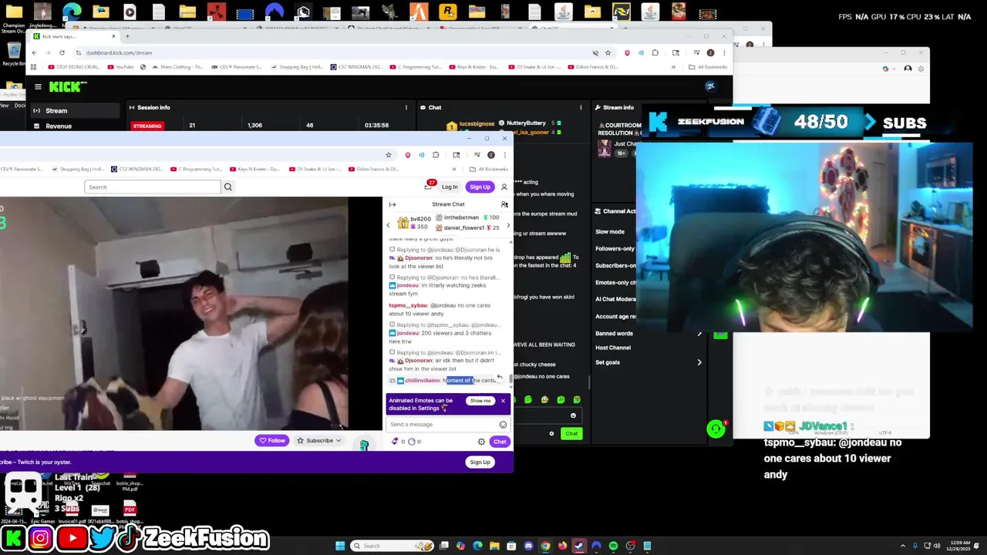Click the Kick dashboard profile avatar
This screenshot has height=555, width=987.
pyautogui.click(x=710, y=86)
